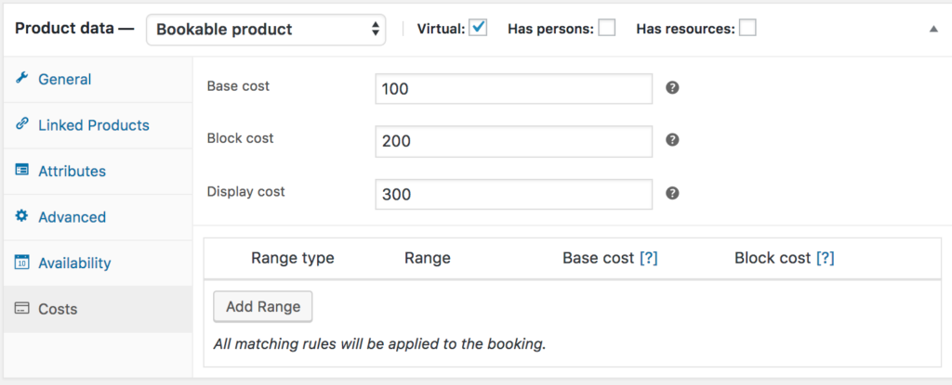952x385 pixels.
Task: Switch to the Linked Products tab
Action: point(93,124)
